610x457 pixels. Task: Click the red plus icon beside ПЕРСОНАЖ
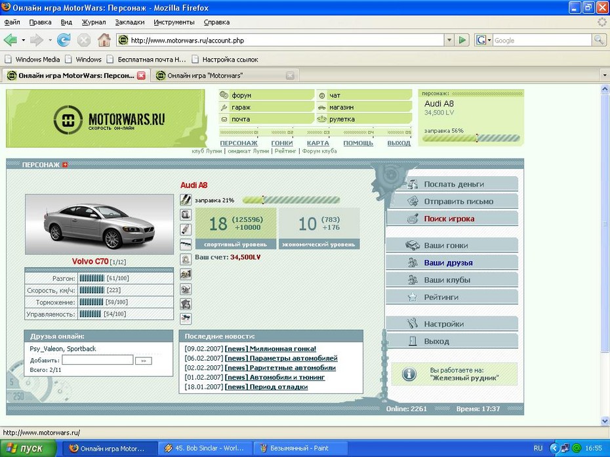click(x=65, y=164)
